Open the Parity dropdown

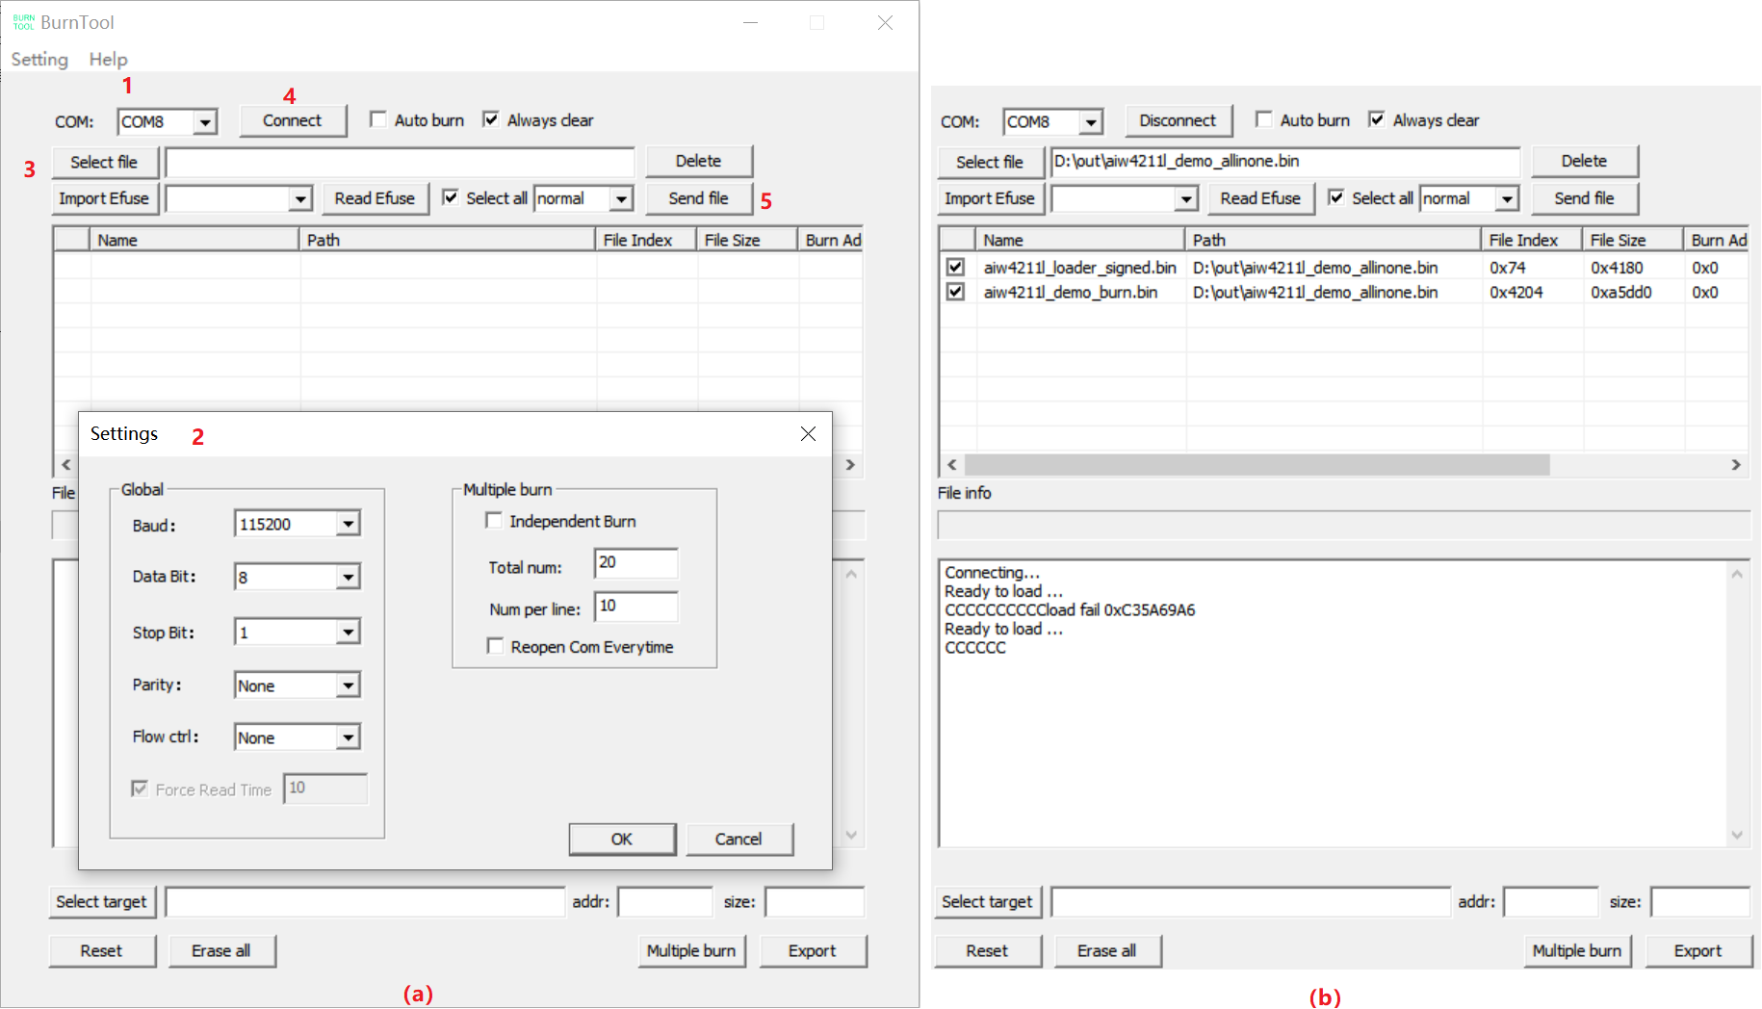pyautogui.click(x=348, y=686)
